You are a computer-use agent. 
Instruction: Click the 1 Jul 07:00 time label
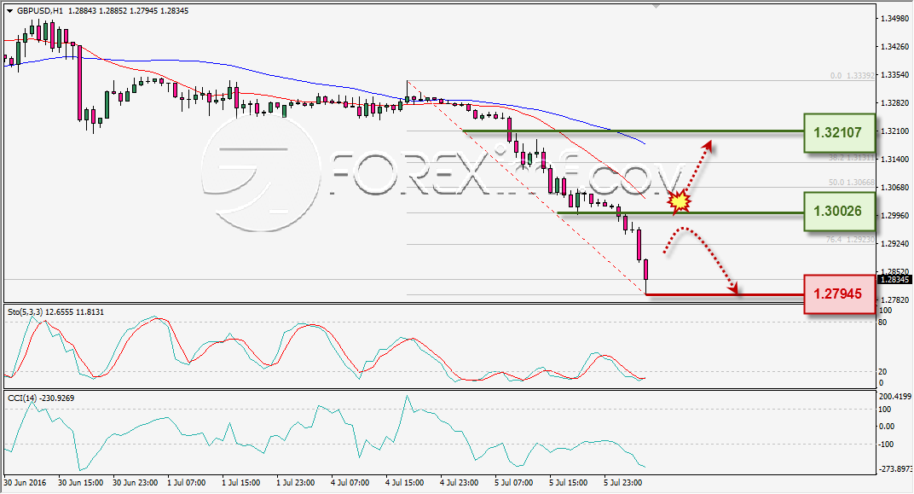187,482
